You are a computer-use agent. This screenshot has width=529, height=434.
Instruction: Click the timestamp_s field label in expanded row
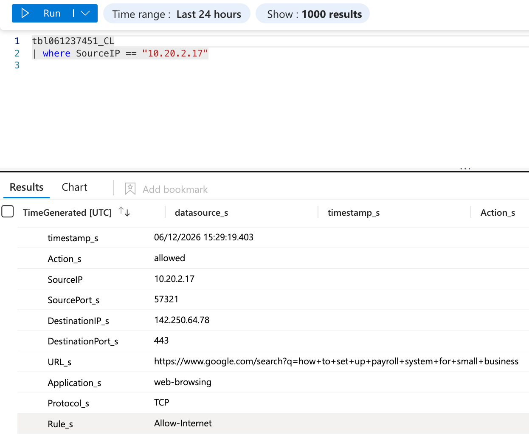click(73, 238)
